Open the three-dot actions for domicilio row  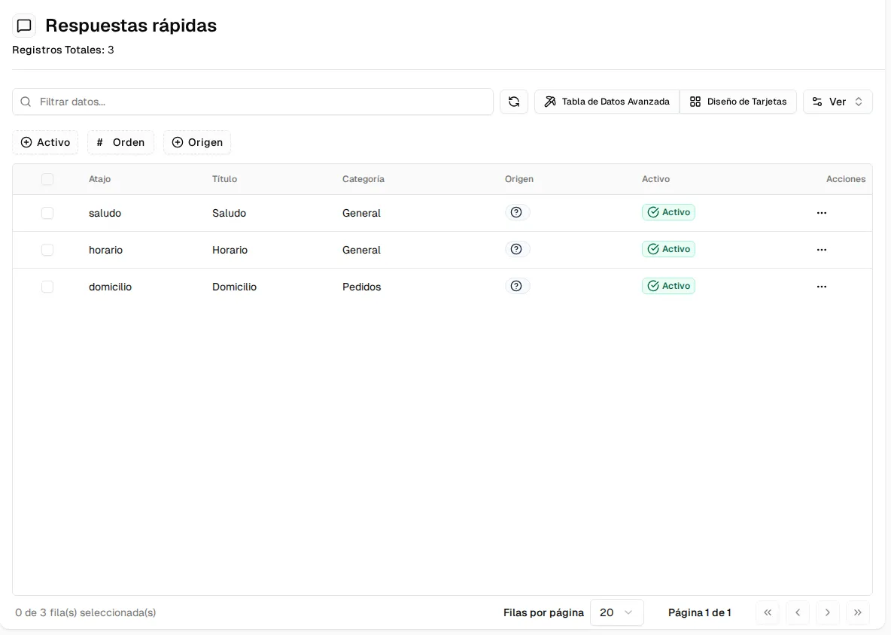tap(821, 287)
